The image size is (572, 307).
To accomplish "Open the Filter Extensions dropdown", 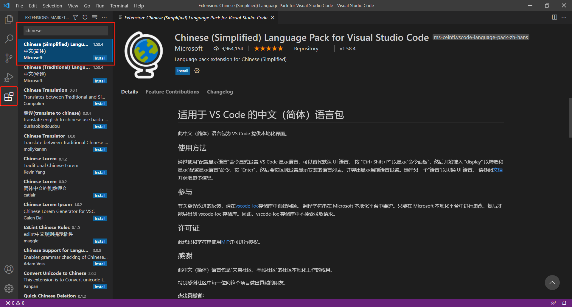I will (75, 17).
